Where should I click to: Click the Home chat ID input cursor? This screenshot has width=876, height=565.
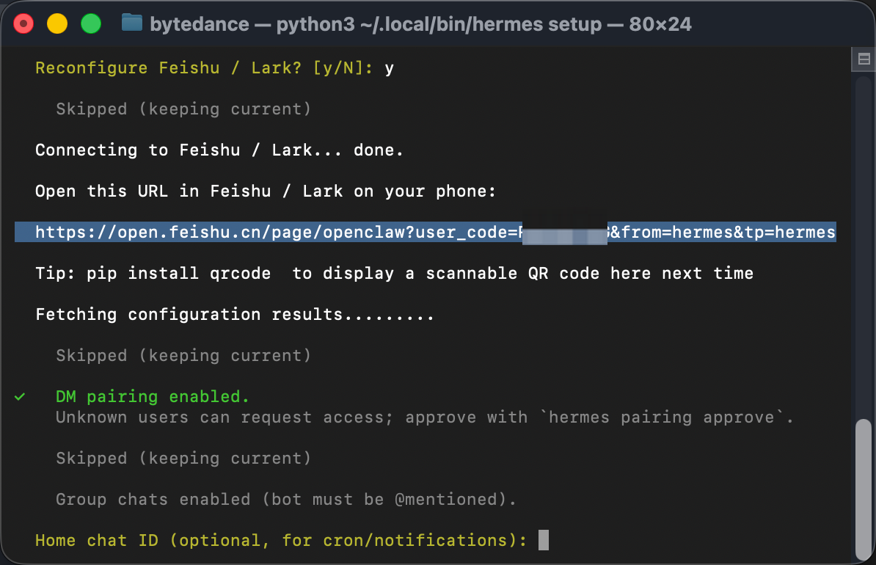(544, 541)
